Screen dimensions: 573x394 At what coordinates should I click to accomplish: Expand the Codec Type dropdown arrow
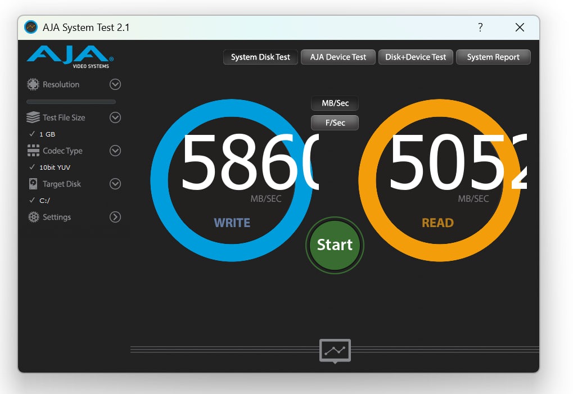click(115, 151)
